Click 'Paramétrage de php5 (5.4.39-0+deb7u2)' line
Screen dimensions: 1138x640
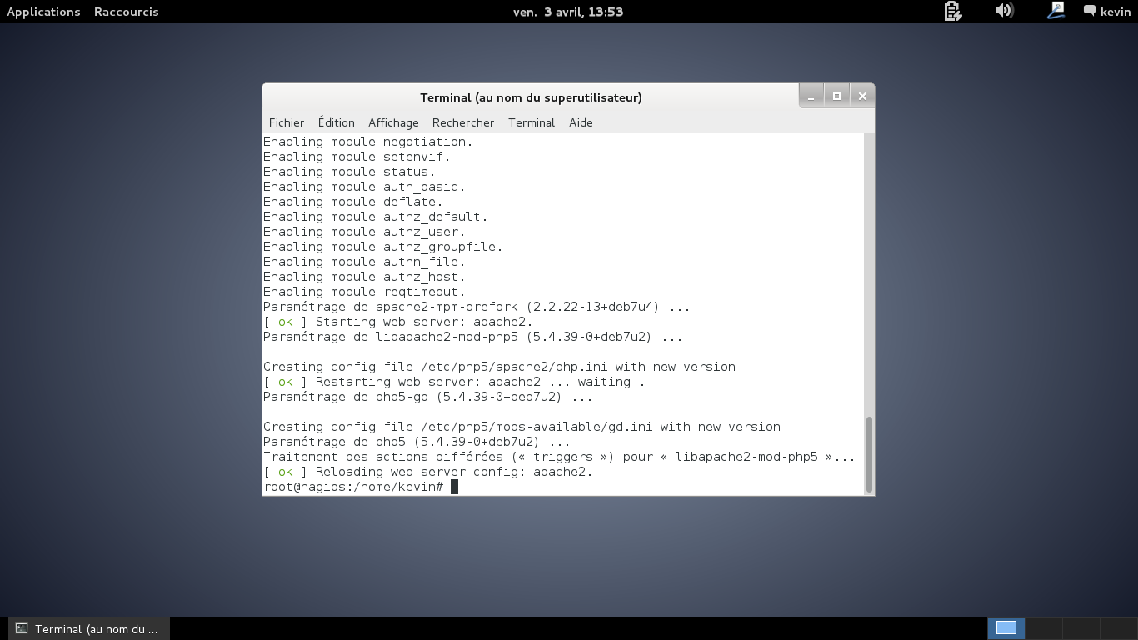[x=417, y=442]
